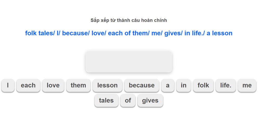Tap the "a" word tile

[x=168, y=85]
